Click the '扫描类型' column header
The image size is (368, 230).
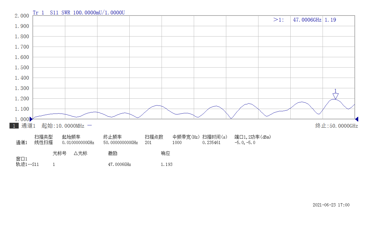pos(43,137)
